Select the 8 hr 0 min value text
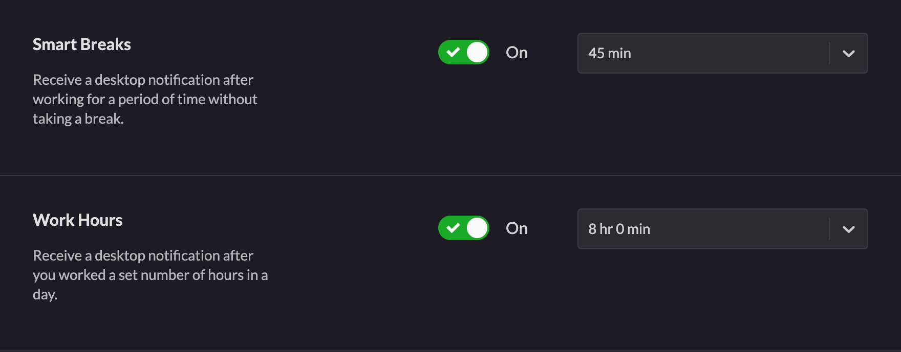901x352 pixels. 619,229
